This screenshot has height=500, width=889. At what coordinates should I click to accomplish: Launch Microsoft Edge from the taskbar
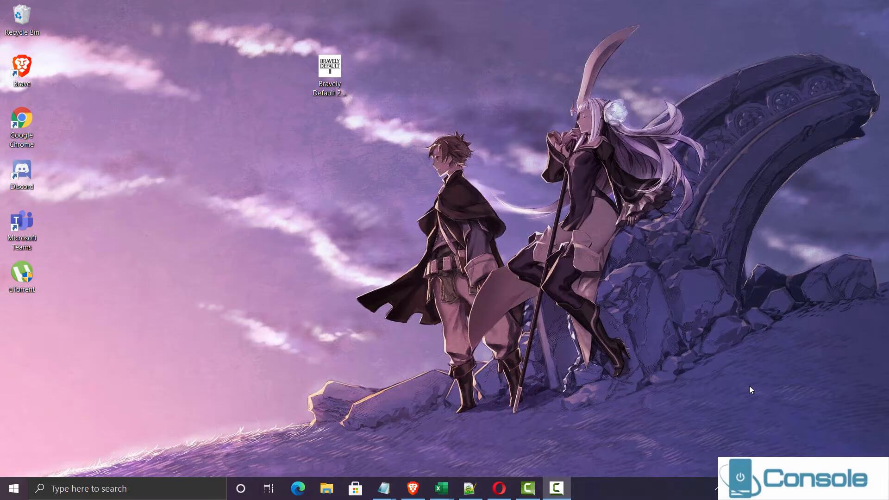[x=298, y=488]
